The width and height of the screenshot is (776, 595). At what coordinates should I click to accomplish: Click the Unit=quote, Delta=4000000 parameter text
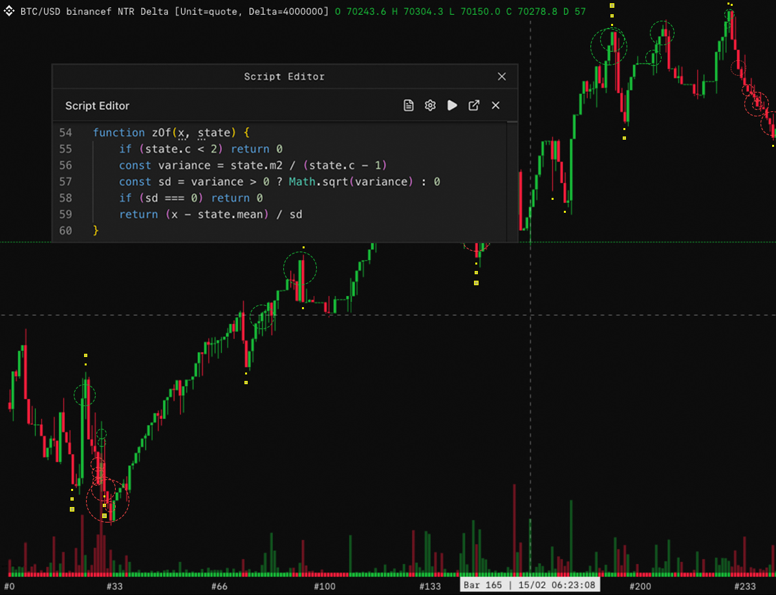tap(251, 12)
